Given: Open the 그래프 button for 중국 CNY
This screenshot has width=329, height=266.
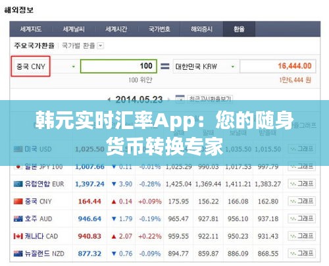Looking at the screenshot, I should (x=302, y=201).
